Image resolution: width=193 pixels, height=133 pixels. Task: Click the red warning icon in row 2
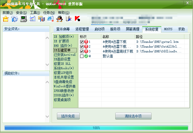[x=86, y=46]
